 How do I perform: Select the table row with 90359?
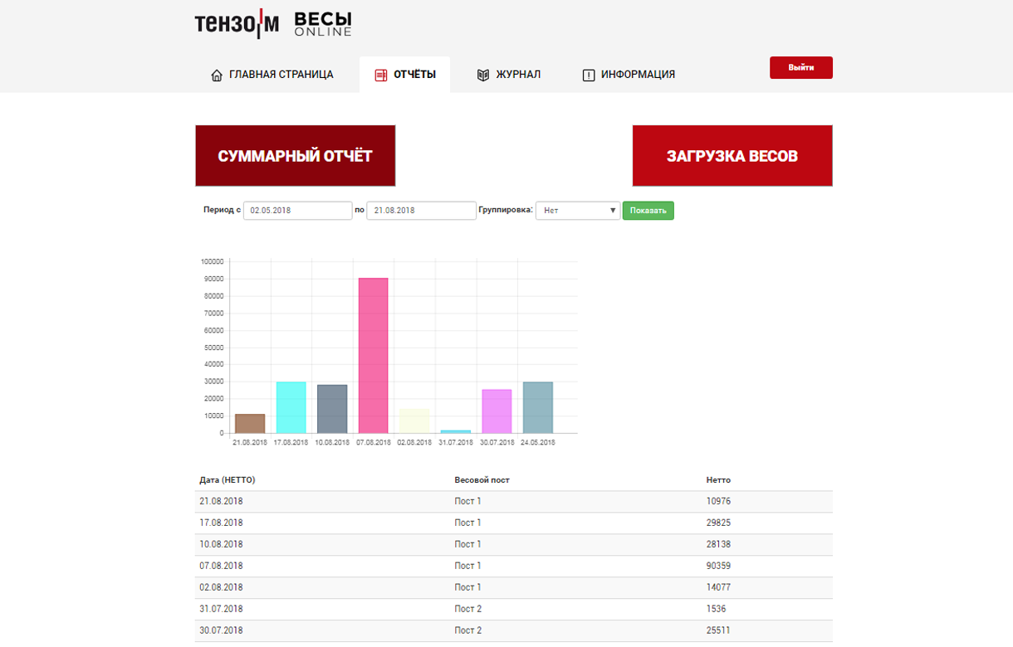(513, 566)
